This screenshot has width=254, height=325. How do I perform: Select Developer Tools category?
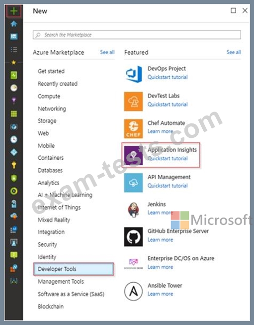[x=74, y=269]
